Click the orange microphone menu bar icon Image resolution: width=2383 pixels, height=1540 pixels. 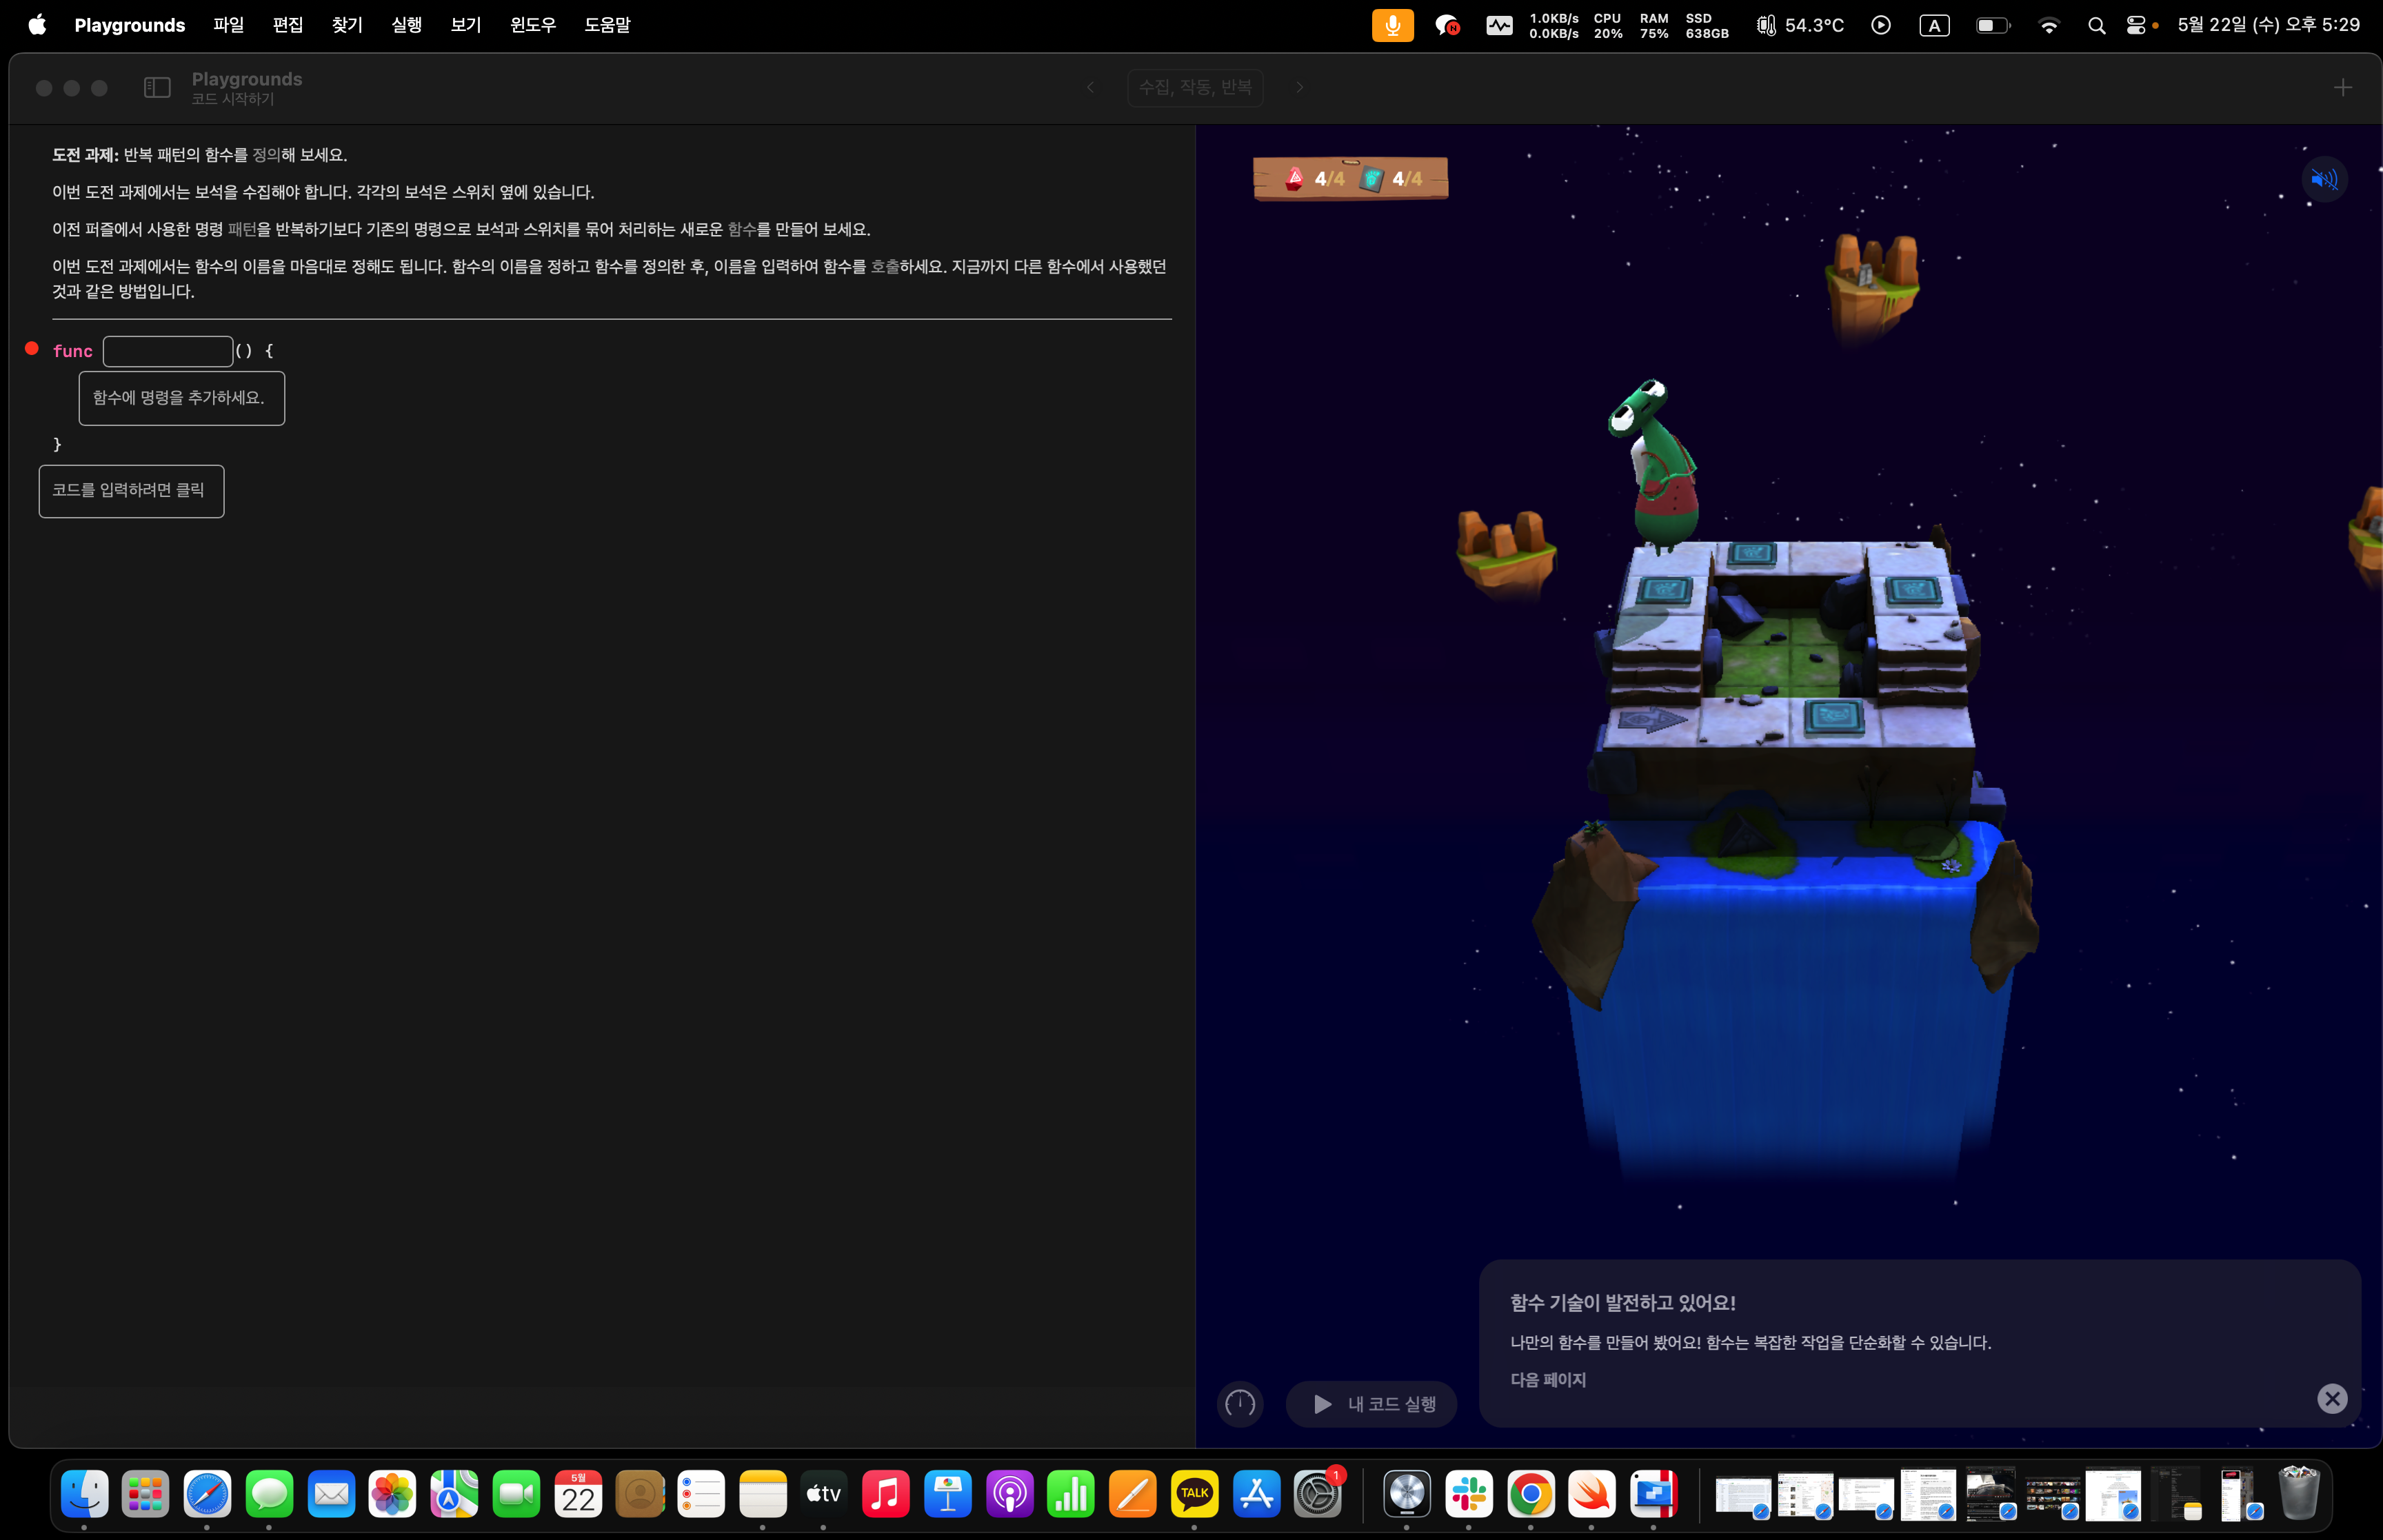[x=1392, y=25]
